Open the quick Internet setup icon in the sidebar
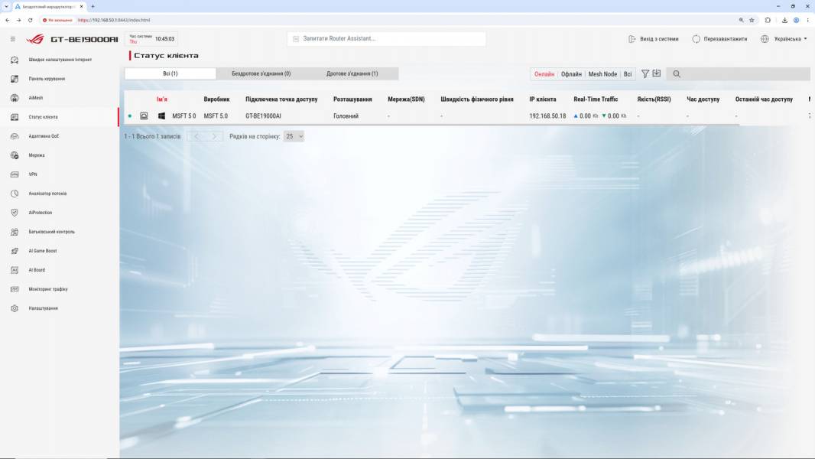This screenshot has height=459, width=815. click(x=15, y=60)
